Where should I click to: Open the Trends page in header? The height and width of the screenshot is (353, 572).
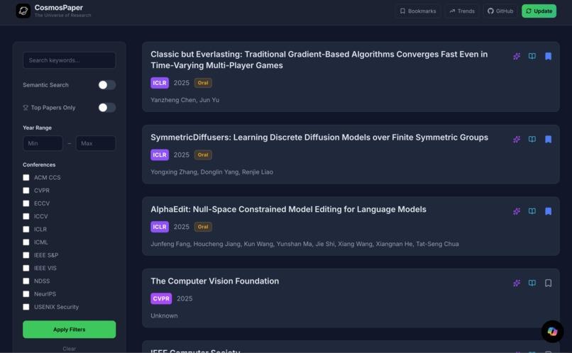point(462,11)
